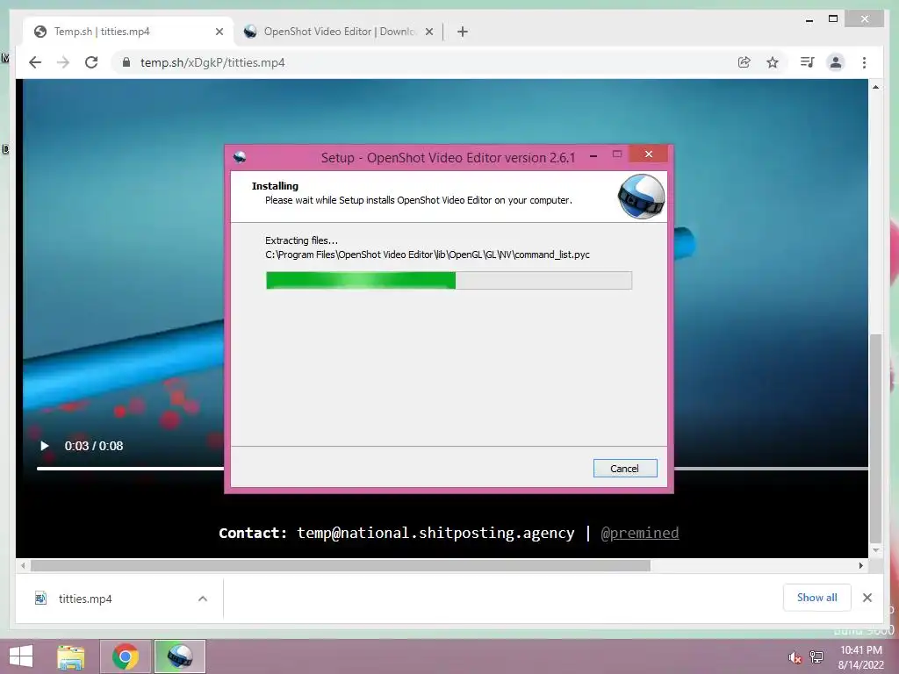The image size is (899, 674).
Task: Play the video
Action: (x=44, y=446)
